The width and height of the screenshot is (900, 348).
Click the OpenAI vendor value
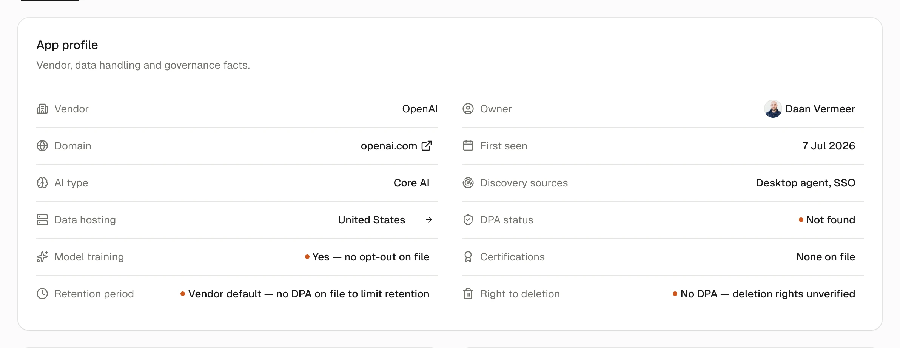click(x=420, y=109)
